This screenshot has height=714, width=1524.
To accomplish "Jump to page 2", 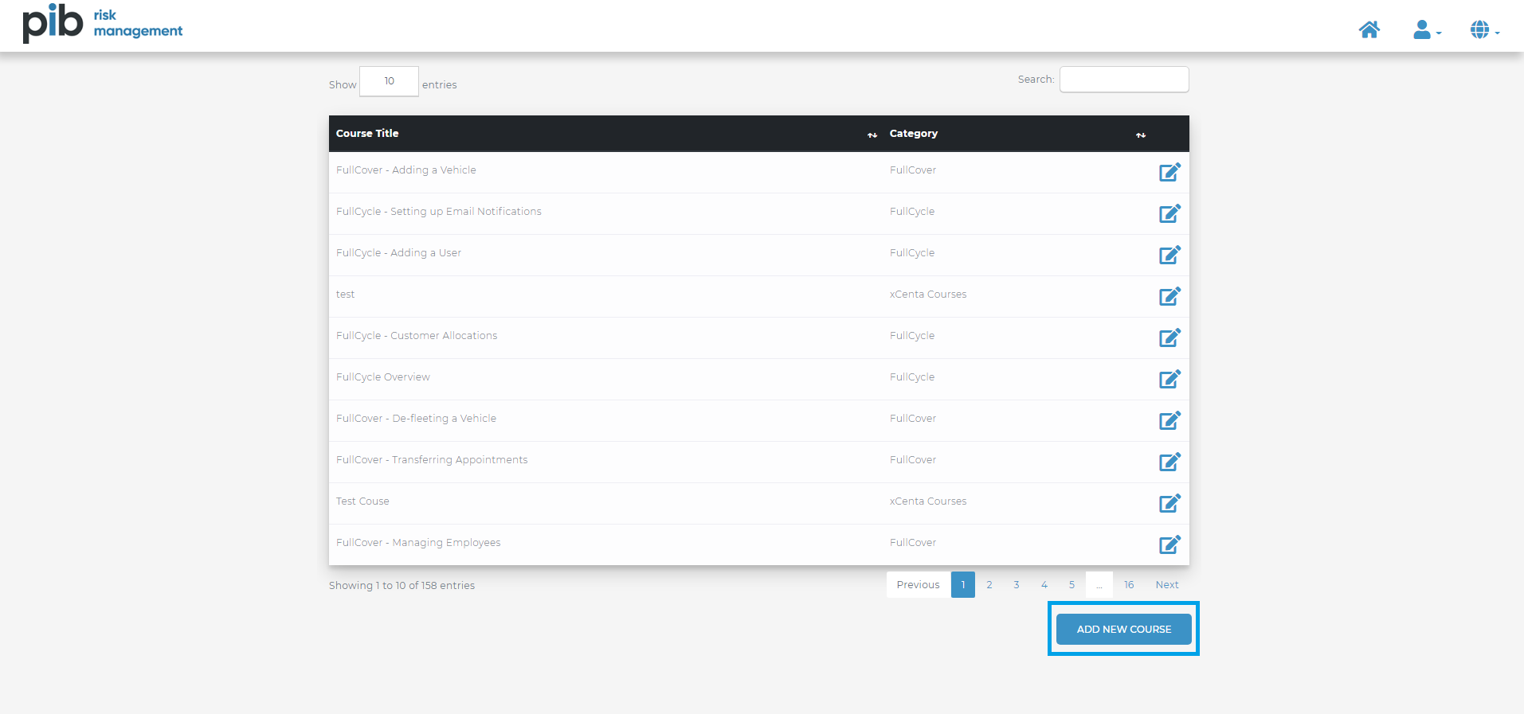I will 989,584.
